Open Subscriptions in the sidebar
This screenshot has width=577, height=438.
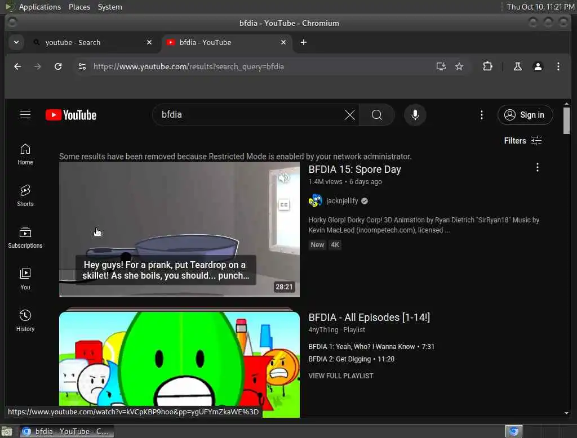[x=25, y=238]
